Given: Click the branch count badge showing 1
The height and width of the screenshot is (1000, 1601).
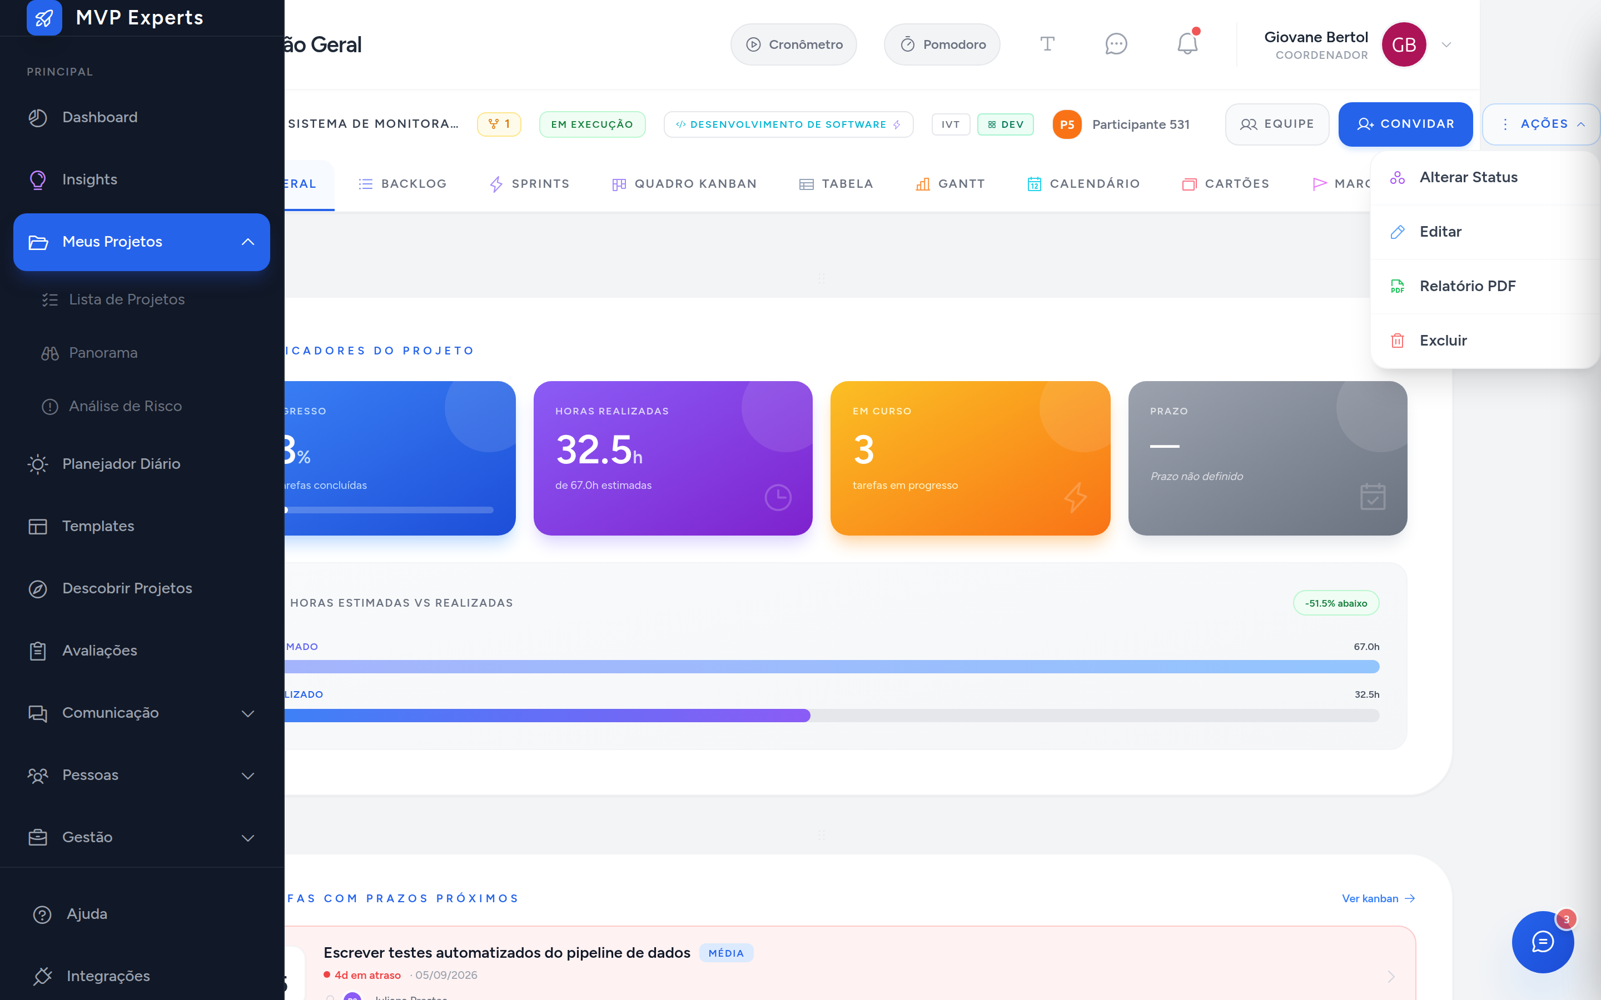Looking at the screenshot, I should 499,124.
